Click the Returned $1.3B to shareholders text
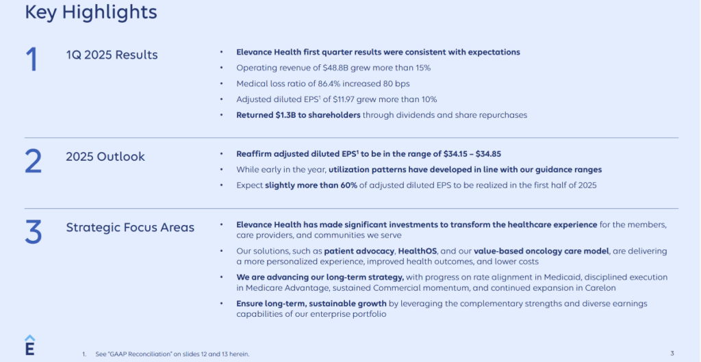Viewport: 701px width, 362px height. 298,115
